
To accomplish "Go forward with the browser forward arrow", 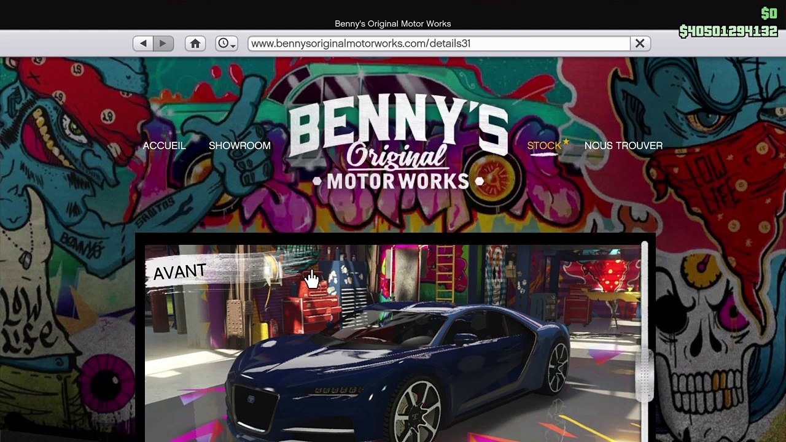I will pyautogui.click(x=163, y=44).
